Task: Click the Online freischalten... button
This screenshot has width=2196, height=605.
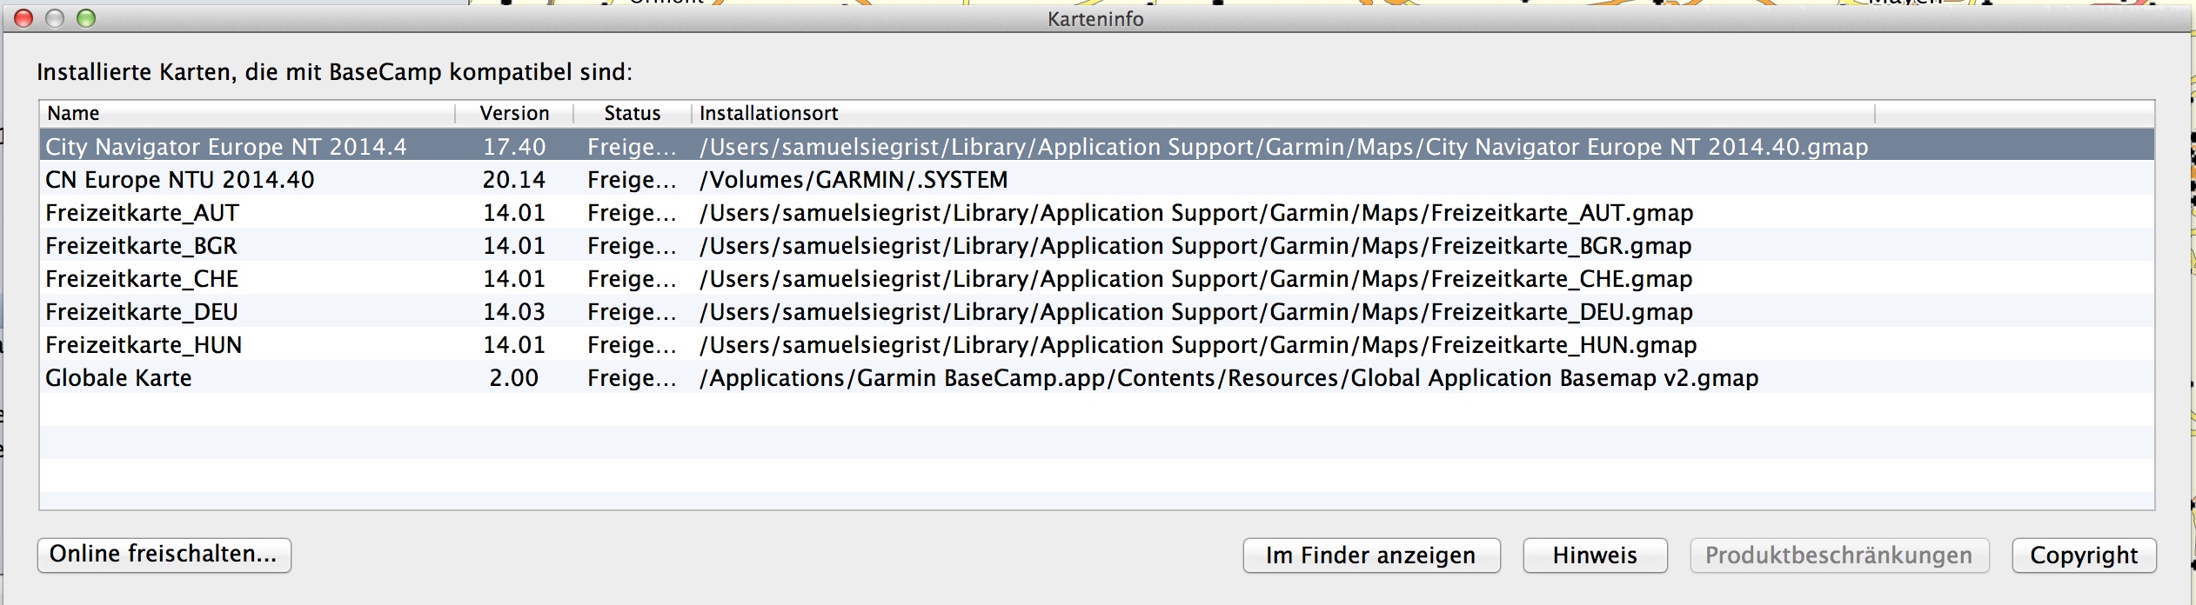Action: pos(164,555)
